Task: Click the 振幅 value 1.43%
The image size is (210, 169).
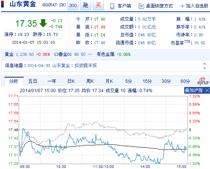Action: (200, 19)
